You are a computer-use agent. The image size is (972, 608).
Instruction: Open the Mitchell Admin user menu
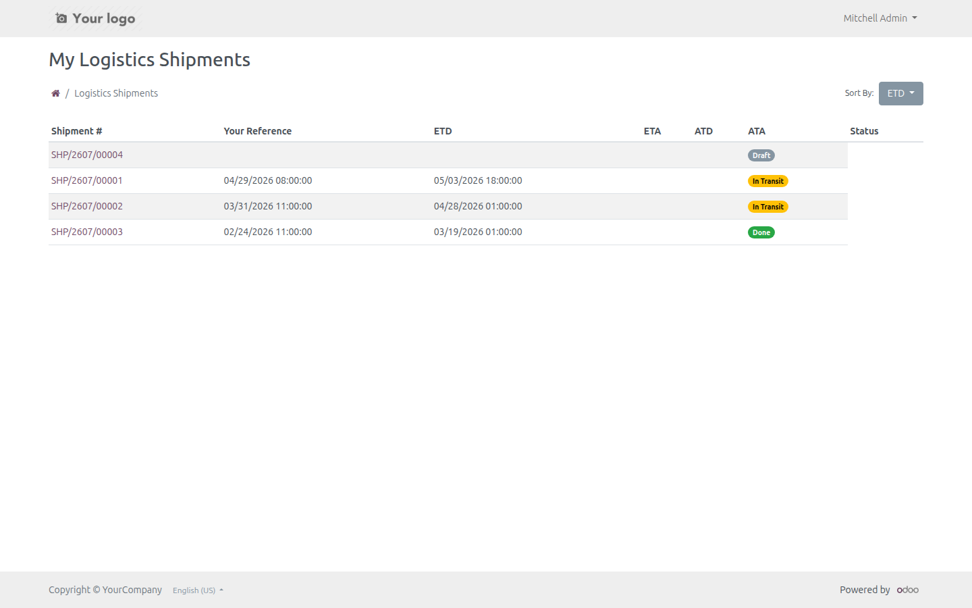click(x=880, y=18)
